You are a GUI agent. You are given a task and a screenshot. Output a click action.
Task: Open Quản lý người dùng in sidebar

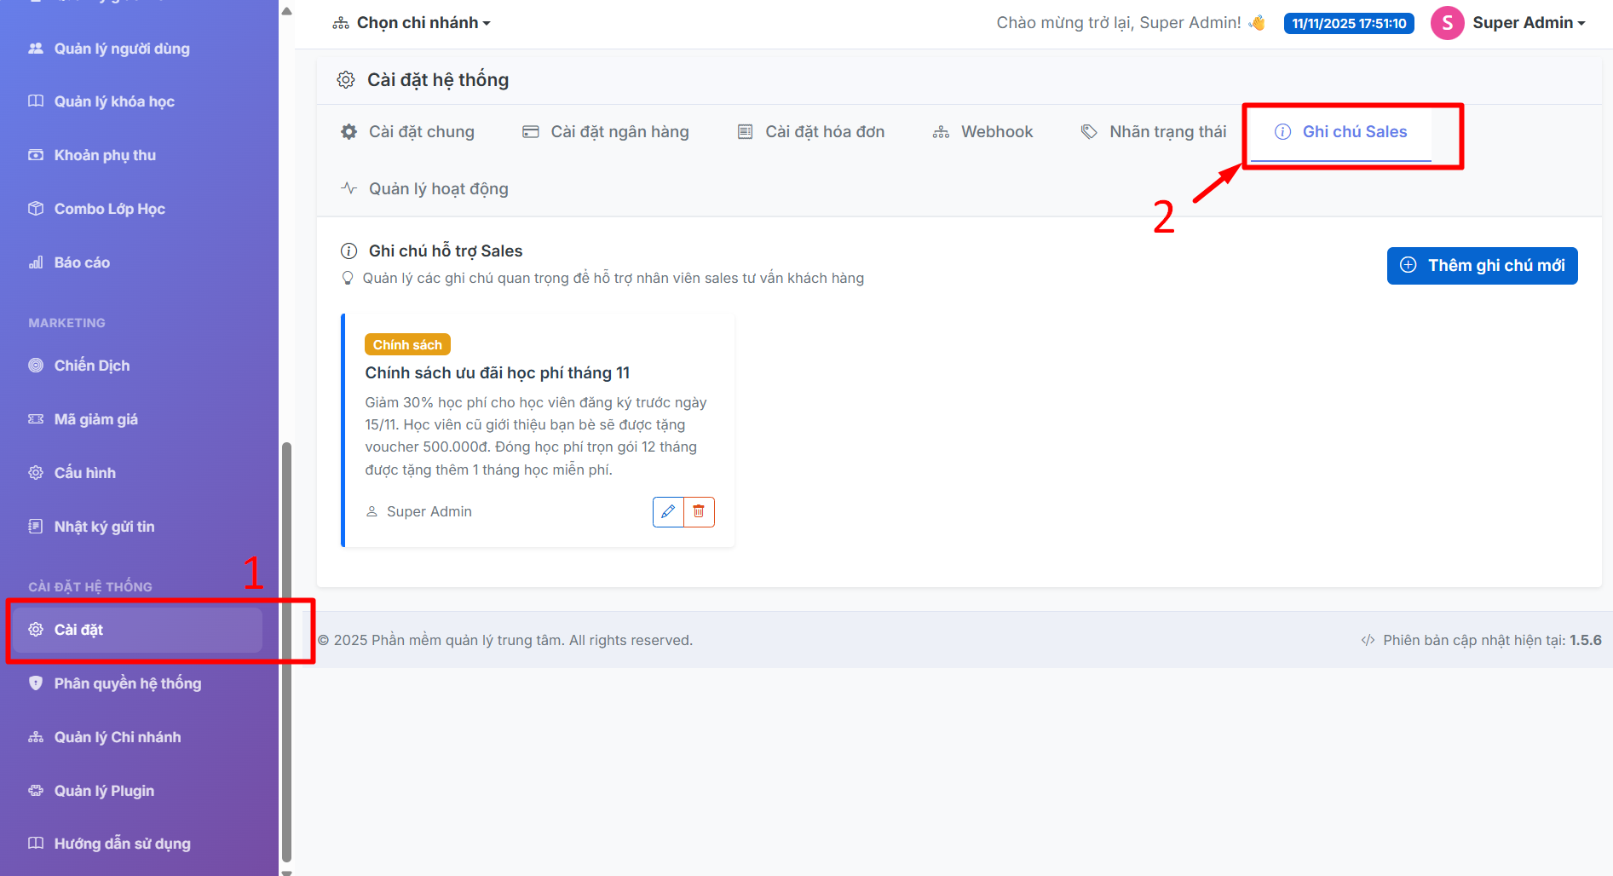tap(122, 49)
